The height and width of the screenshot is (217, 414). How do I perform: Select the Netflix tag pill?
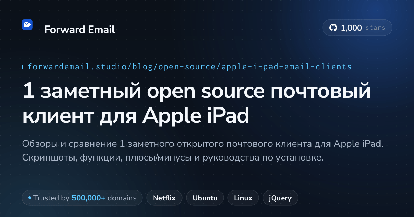[165, 198]
